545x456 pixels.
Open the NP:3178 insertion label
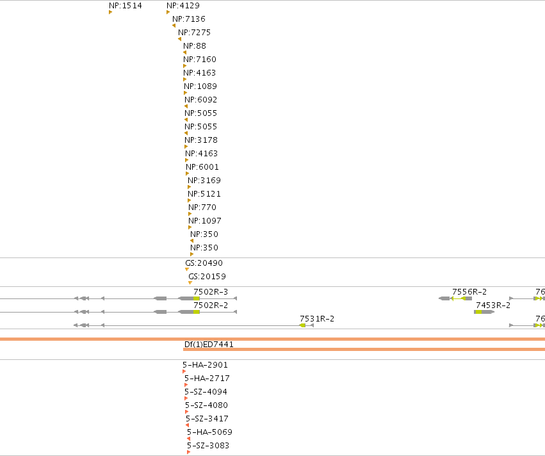tap(201, 140)
